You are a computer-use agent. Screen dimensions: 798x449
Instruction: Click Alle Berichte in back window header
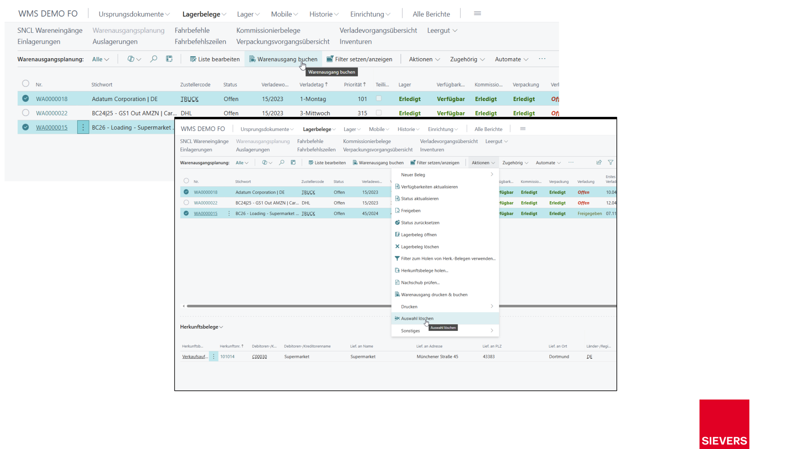(431, 14)
